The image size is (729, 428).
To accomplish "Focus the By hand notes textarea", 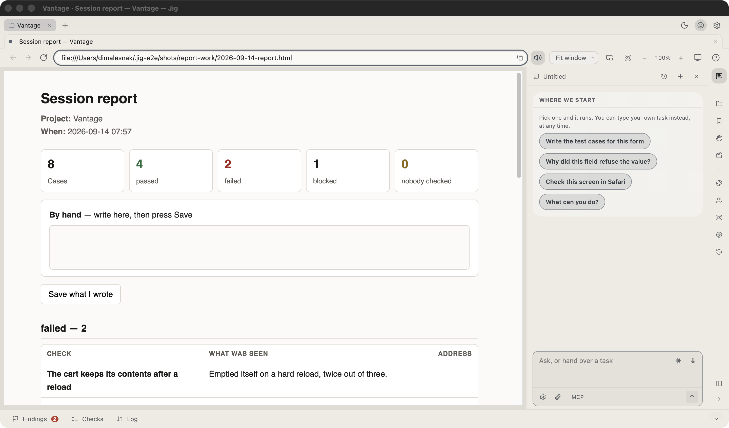I will pyautogui.click(x=259, y=247).
